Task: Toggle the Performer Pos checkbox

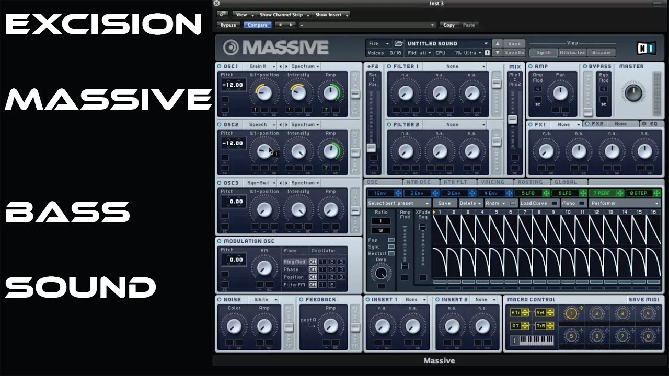Action: point(391,240)
